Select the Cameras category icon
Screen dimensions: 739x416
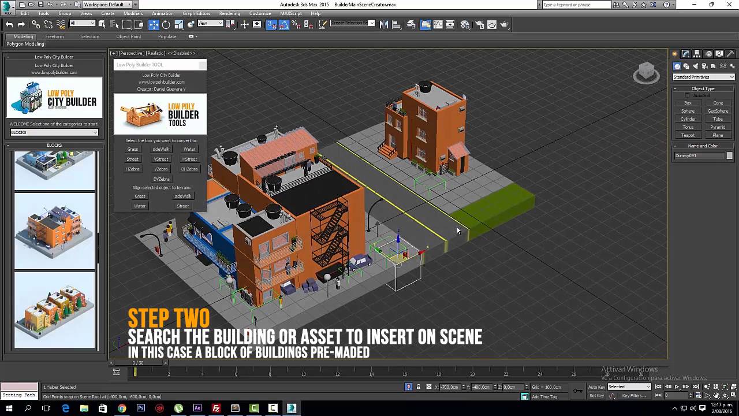(704, 66)
